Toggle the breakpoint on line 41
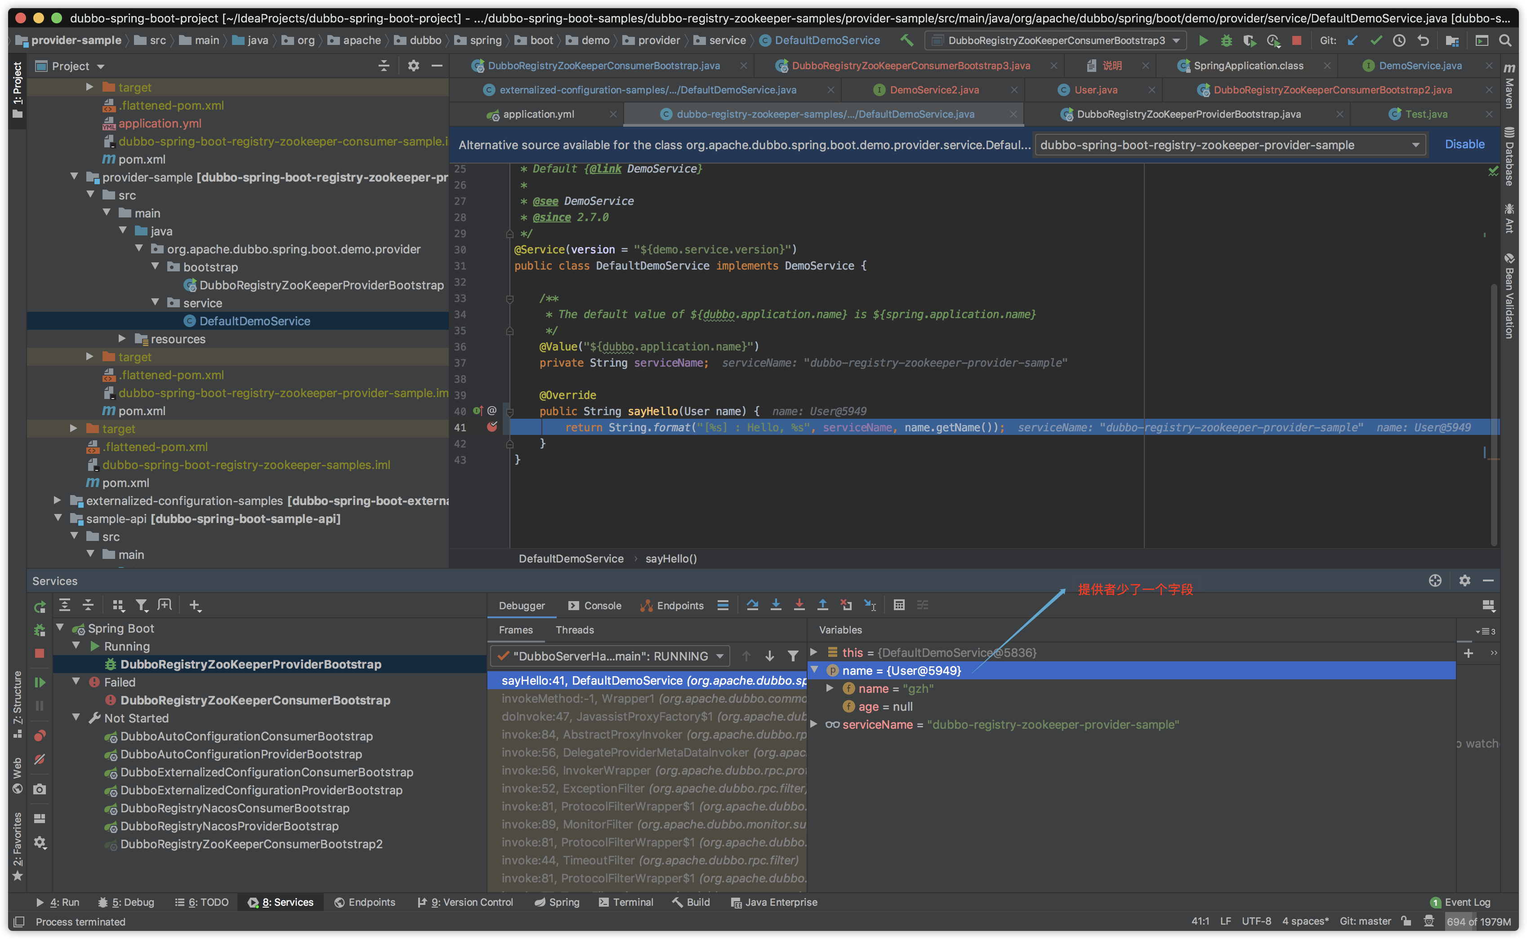The height and width of the screenshot is (939, 1527). tap(491, 427)
